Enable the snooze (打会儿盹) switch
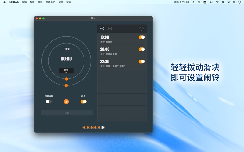The height and width of the screenshot is (152, 244). pyautogui.click(x=48, y=102)
